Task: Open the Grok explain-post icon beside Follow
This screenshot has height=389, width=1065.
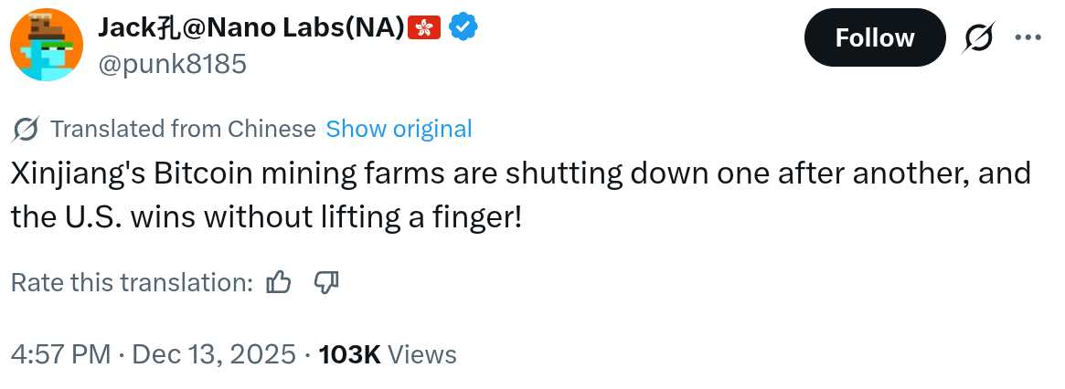Action: click(x=980, y=37)
